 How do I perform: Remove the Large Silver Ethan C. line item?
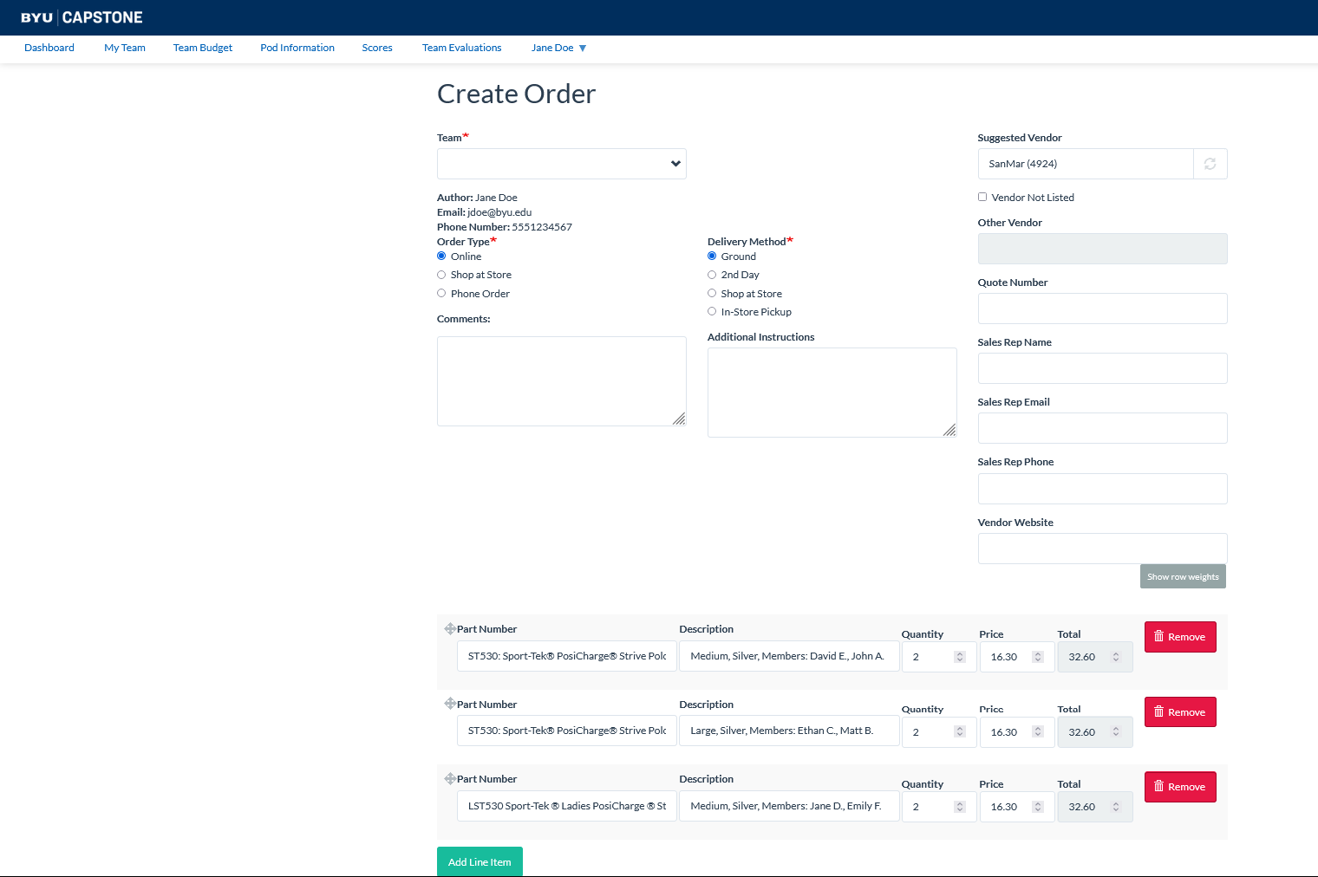tap(1179, 712)
